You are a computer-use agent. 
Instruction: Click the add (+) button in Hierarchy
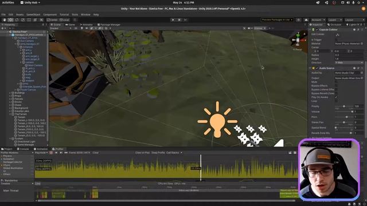pos(2,28)
